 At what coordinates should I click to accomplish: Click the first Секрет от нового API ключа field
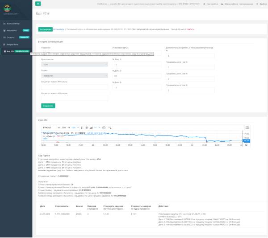[74, 87]
